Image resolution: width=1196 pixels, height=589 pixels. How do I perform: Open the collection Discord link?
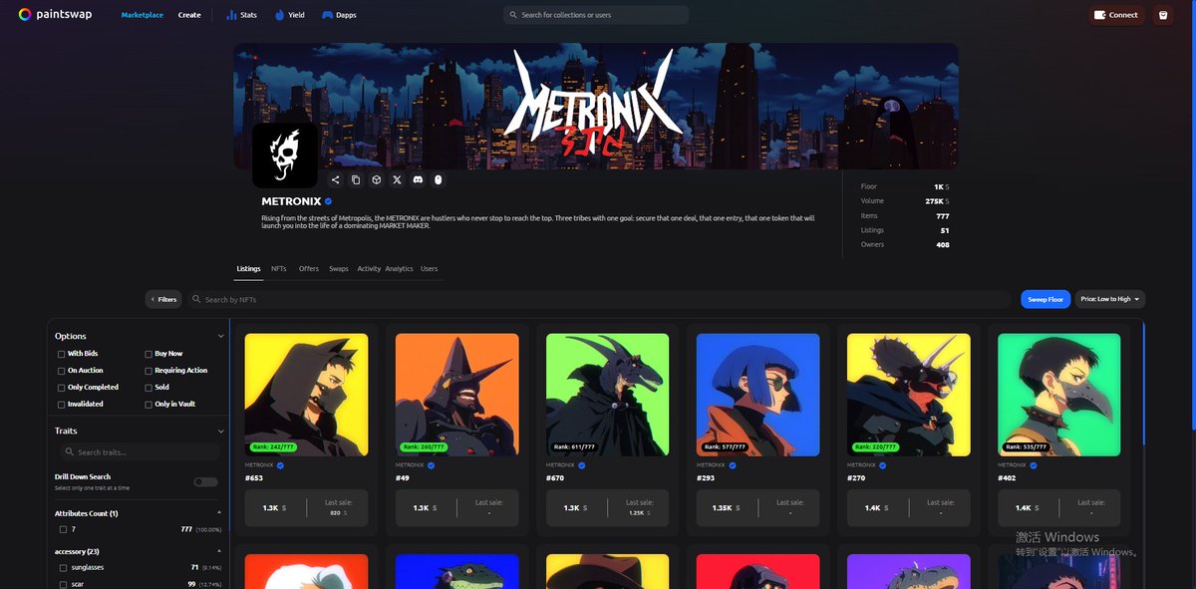point(418,179)
